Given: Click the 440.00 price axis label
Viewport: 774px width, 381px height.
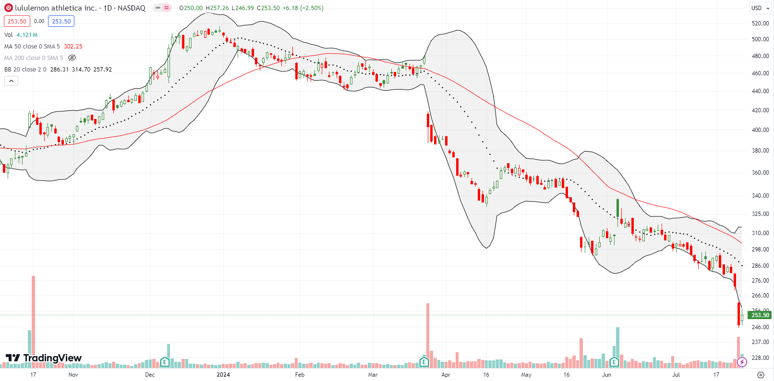Looking at the screenshot, I should coord(760,91).
